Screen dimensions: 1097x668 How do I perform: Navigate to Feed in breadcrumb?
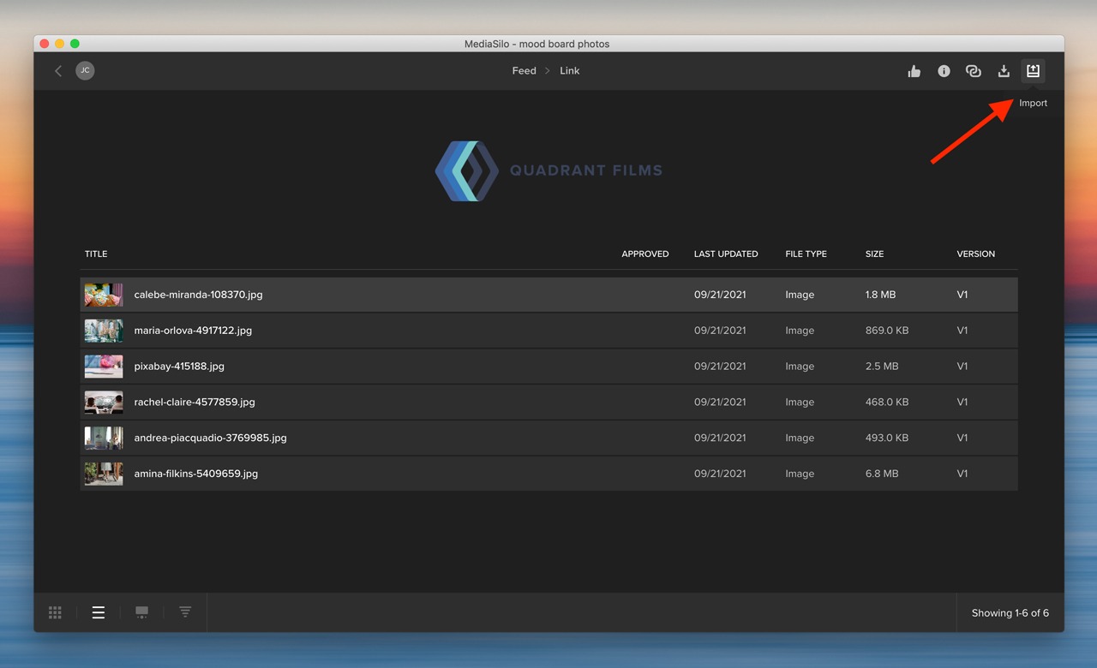tap(524, 71)
